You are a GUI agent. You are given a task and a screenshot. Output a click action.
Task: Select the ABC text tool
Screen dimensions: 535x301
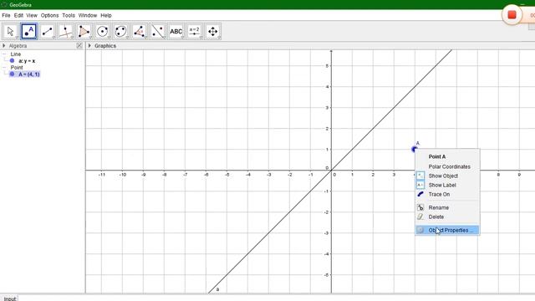pos(176,32)
